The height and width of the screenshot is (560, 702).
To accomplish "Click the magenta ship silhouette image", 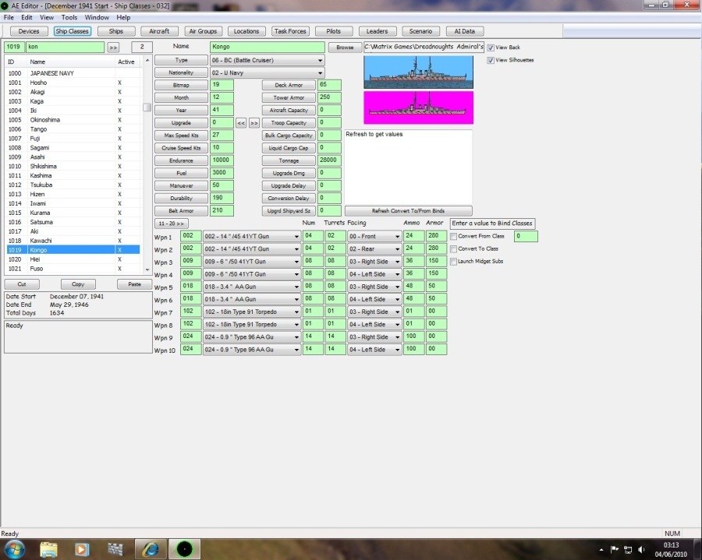I will coord(419,107).
